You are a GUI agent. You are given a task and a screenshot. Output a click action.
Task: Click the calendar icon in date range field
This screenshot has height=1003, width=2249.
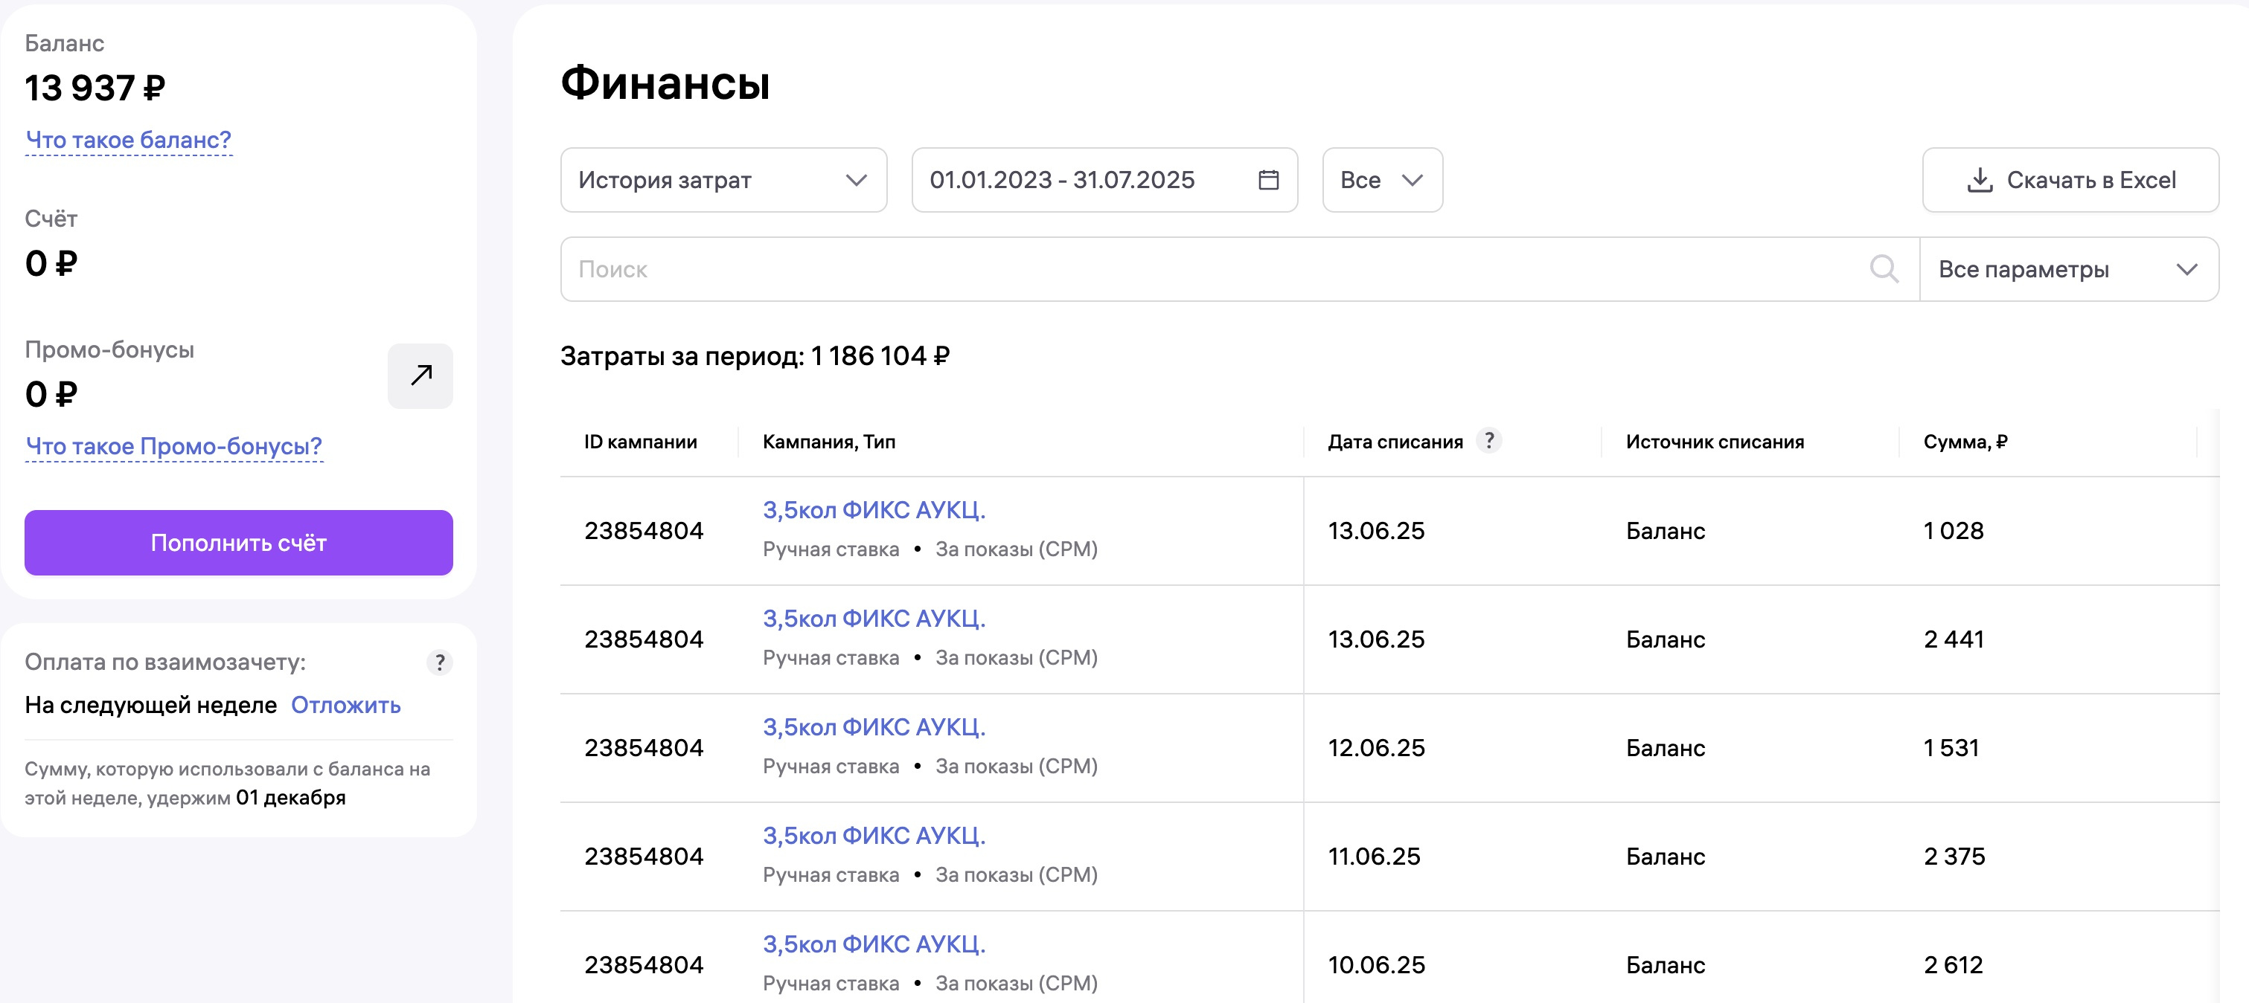pos(1267,180)
